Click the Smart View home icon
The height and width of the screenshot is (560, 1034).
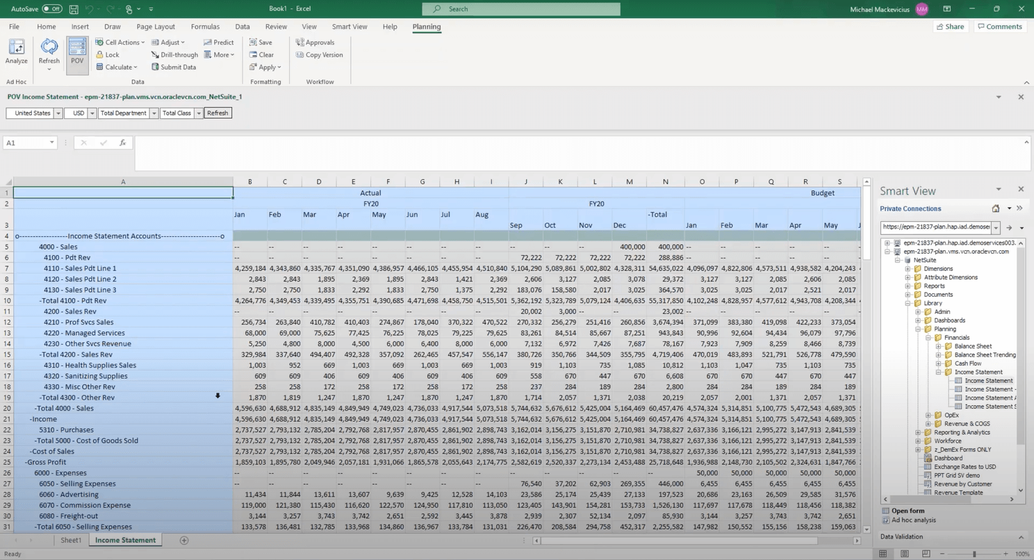(995, 208)
